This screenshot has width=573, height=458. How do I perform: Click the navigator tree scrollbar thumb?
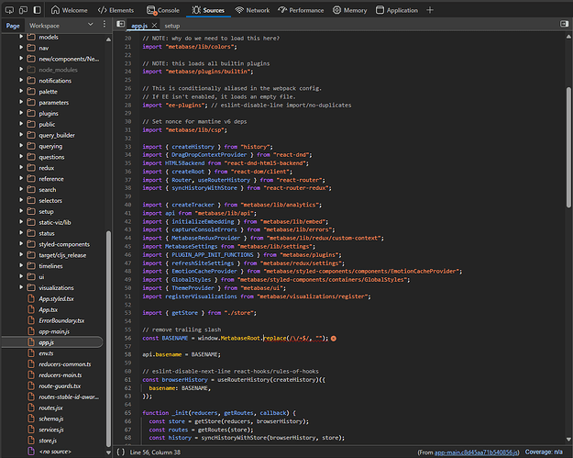(x=108, y=339)
